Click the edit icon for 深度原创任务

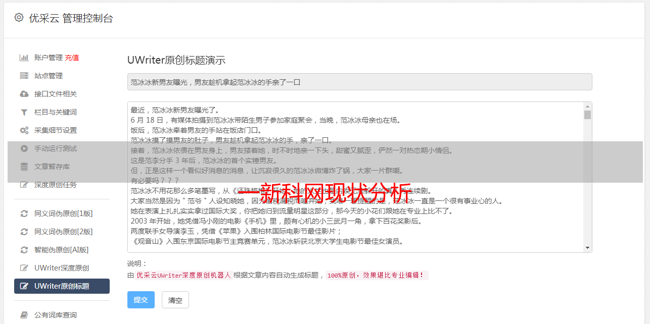pyautogui.click(x=24, y=185)
